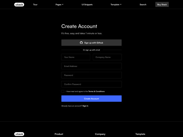Click 'It's free, easy' subtitle text

click(82, 33)
